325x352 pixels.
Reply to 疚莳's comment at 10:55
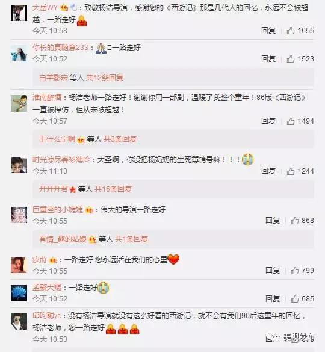[273, 271]
